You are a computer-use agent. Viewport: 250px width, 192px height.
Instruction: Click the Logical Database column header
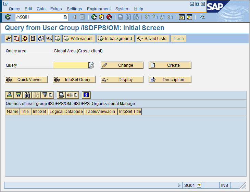(x=66, y=112)
